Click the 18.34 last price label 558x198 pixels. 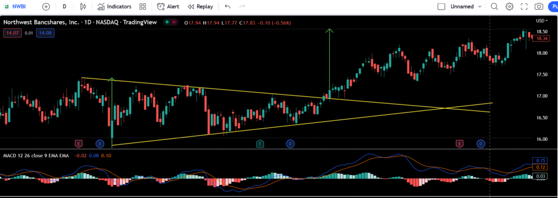(543, 39)
